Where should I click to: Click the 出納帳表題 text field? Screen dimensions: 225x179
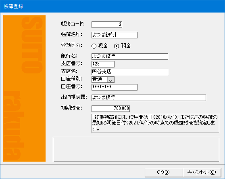pos(149,98)
